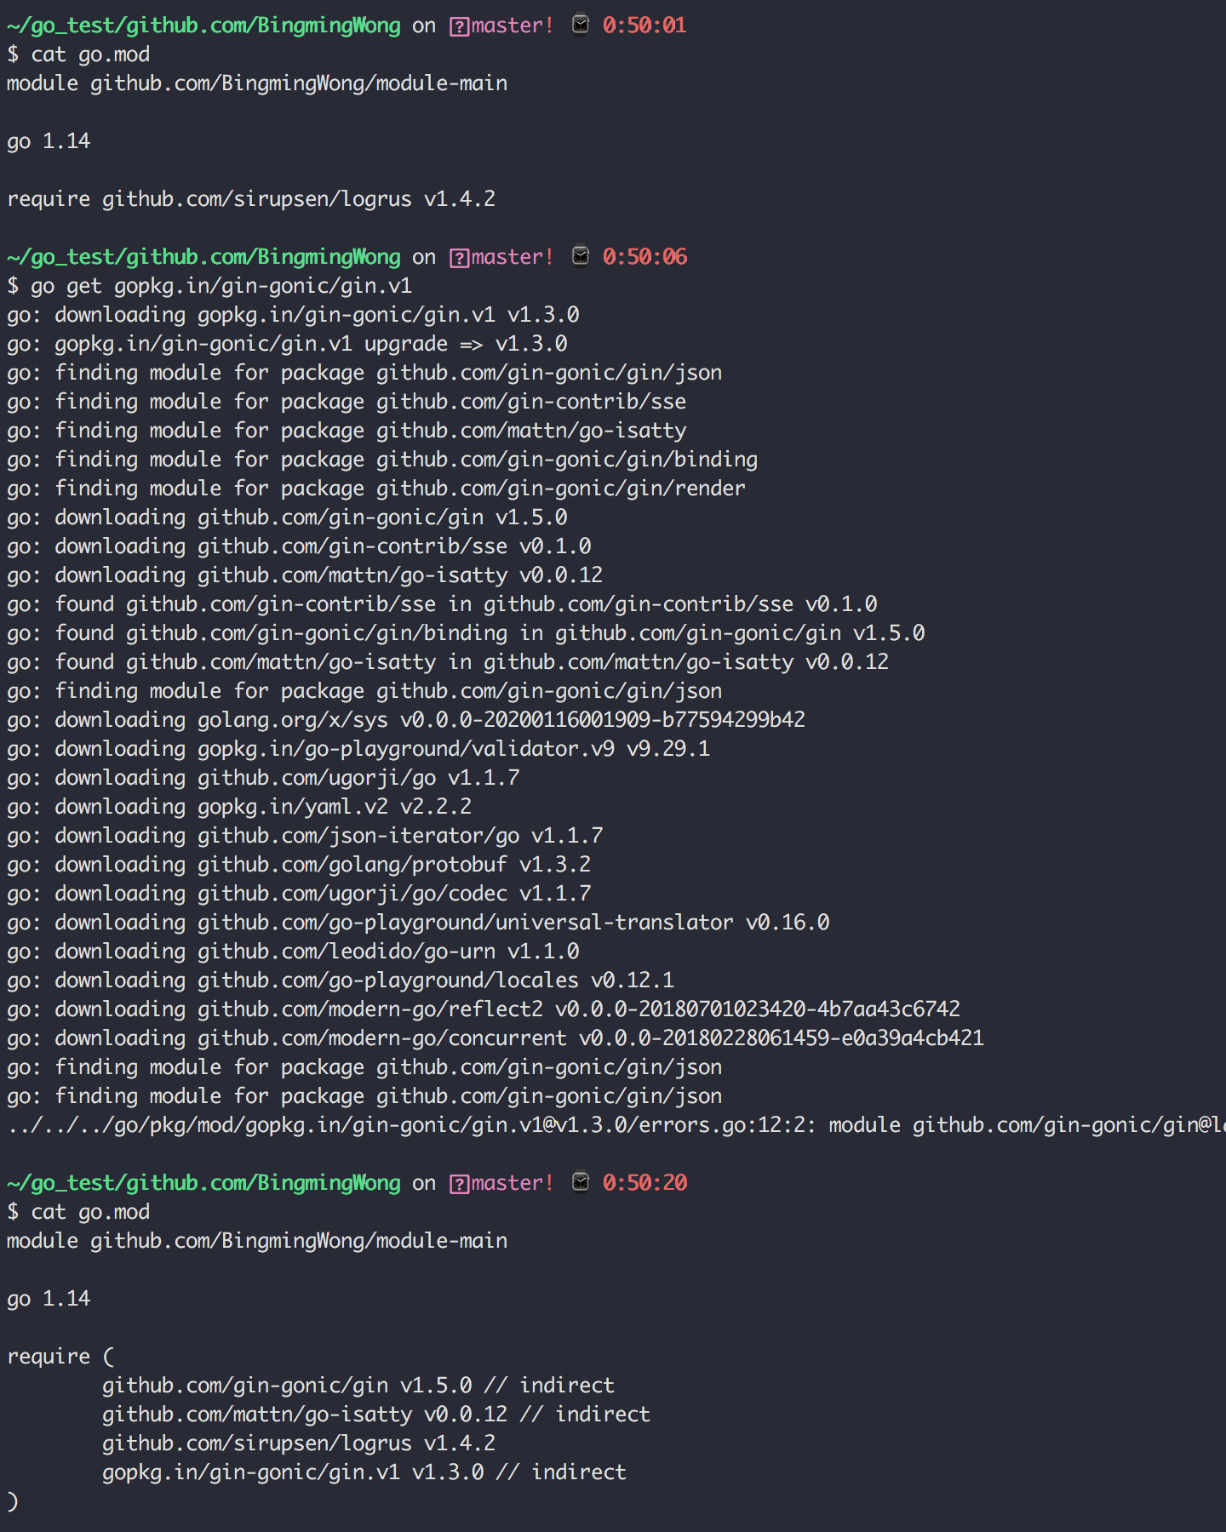
Task: Click the 'require (' opening line
Action: tap(60, 1357)
